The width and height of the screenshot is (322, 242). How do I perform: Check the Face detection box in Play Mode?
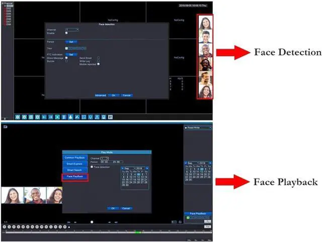(x=91, y=167)
